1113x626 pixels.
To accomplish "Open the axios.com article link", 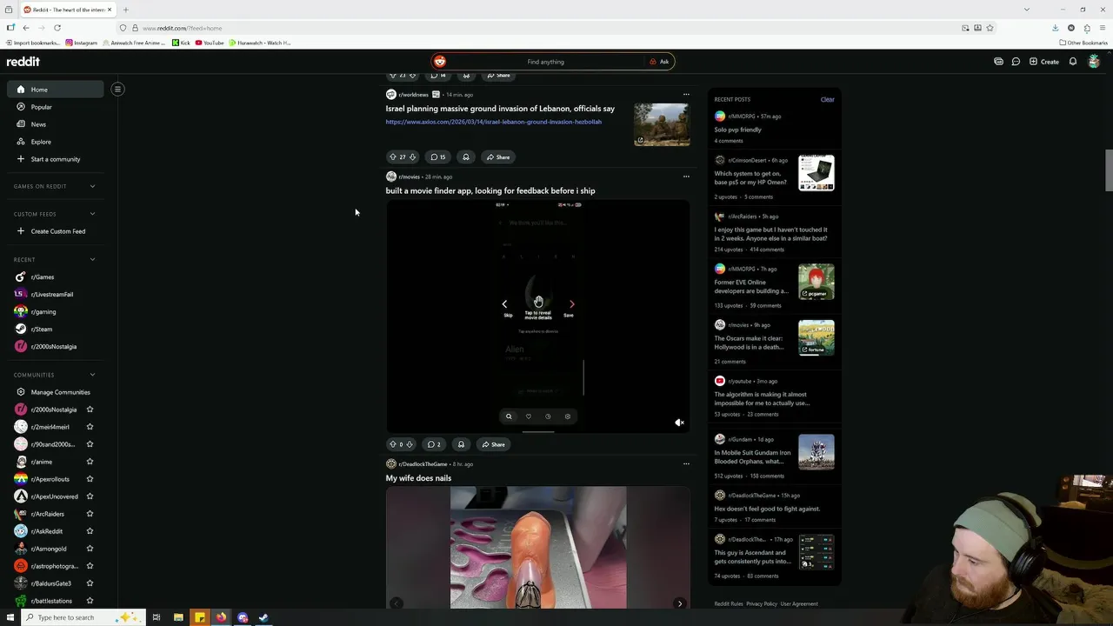I will click(x=494, y=122).
